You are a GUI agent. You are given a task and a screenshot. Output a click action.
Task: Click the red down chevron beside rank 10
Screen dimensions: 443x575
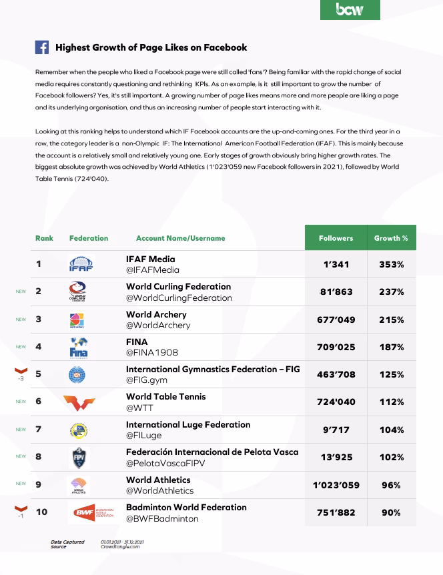[21, 510]
